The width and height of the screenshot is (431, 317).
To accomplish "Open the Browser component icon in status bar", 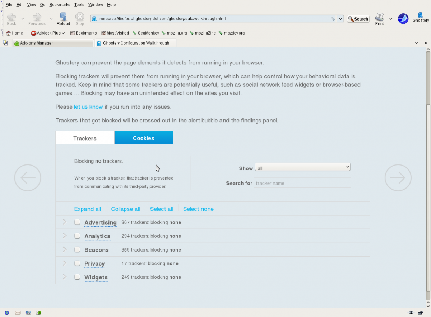I will point(6,313).
